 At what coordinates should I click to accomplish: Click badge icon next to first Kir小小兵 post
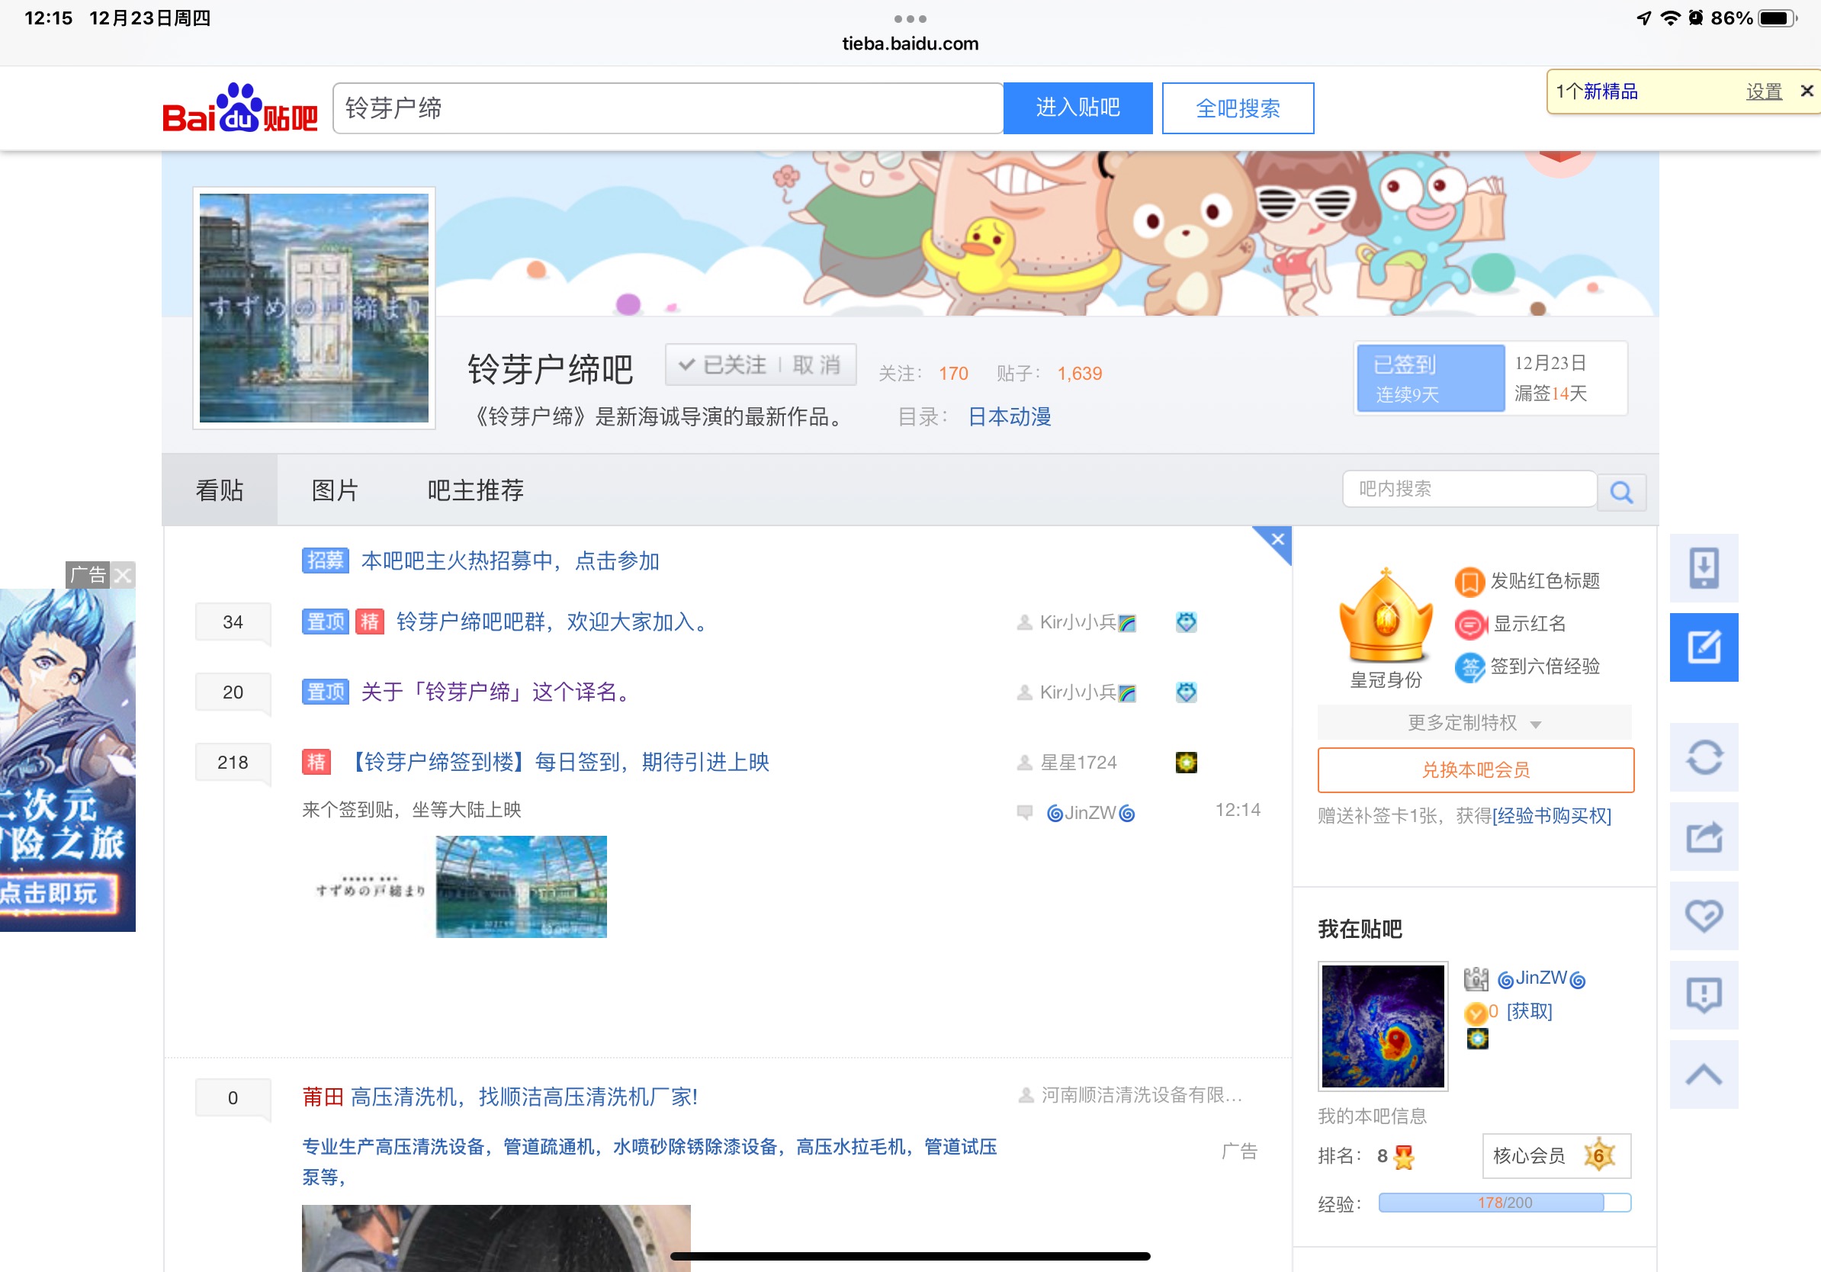pos(1186,622)
